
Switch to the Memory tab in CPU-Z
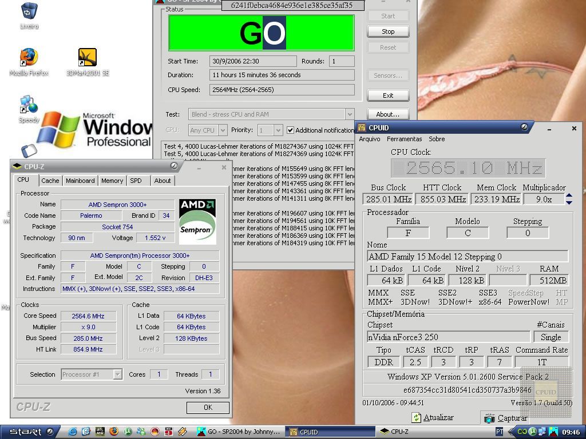[112, 181]
